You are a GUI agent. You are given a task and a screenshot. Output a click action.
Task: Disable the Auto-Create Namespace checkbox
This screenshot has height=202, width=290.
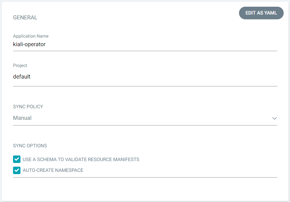pyautogui.click(x=17, y=170)
